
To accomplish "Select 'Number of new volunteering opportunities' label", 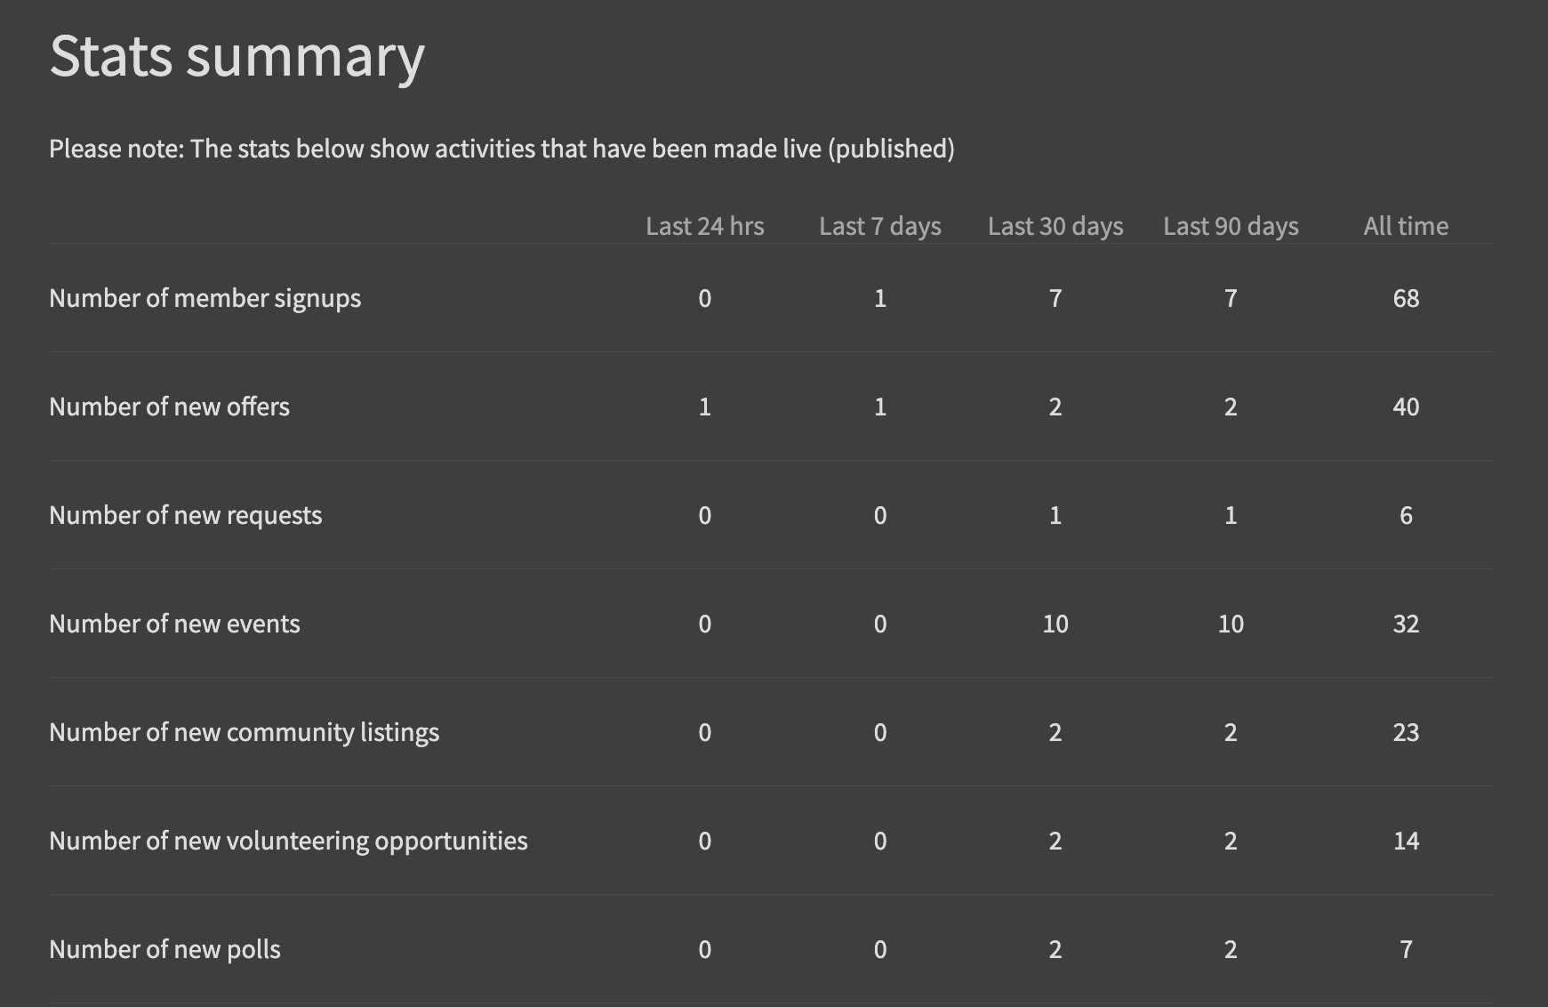I will (x=288, y=841).
